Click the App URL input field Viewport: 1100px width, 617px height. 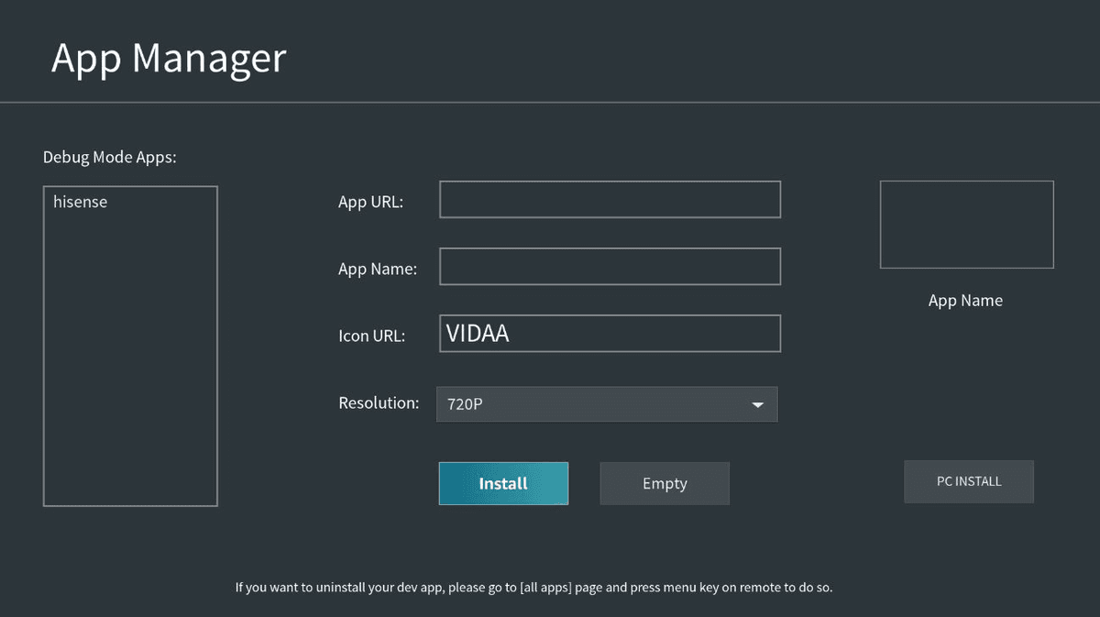tap(610, 200)
